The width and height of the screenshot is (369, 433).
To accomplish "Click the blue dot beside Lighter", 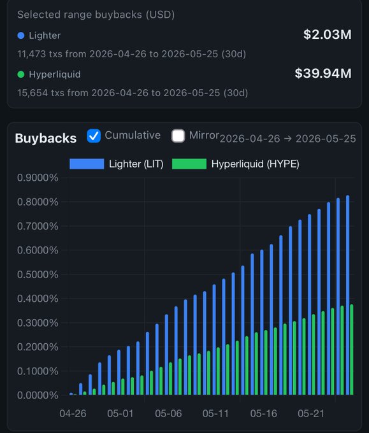I will 21,36.
